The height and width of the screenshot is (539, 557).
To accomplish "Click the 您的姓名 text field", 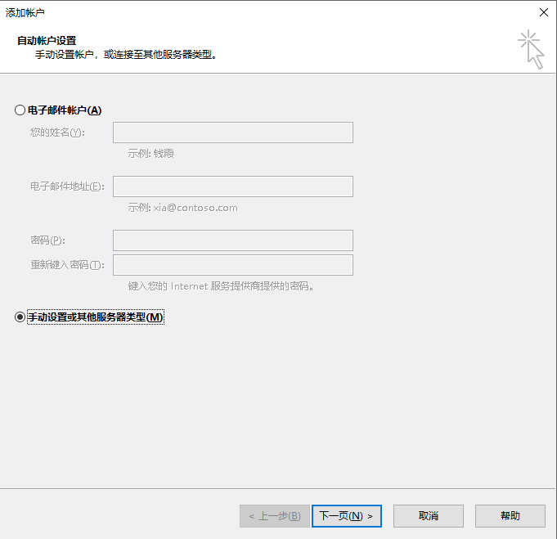I will 232,133.
